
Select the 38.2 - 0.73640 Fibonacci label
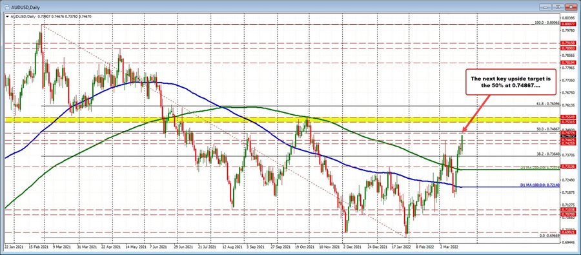point(547,154)
